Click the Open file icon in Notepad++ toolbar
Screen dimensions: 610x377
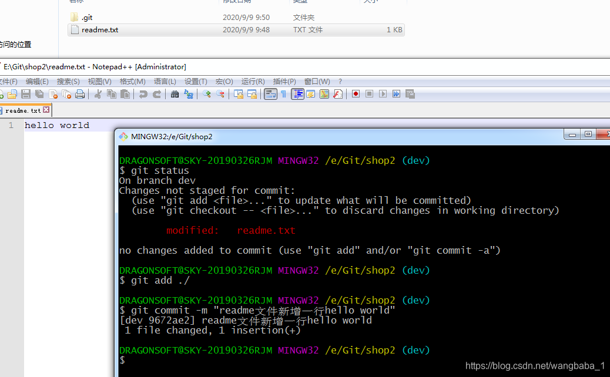click(12, 94)
